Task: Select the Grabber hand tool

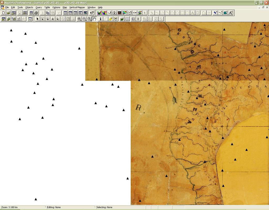Action: pos(94,19)
